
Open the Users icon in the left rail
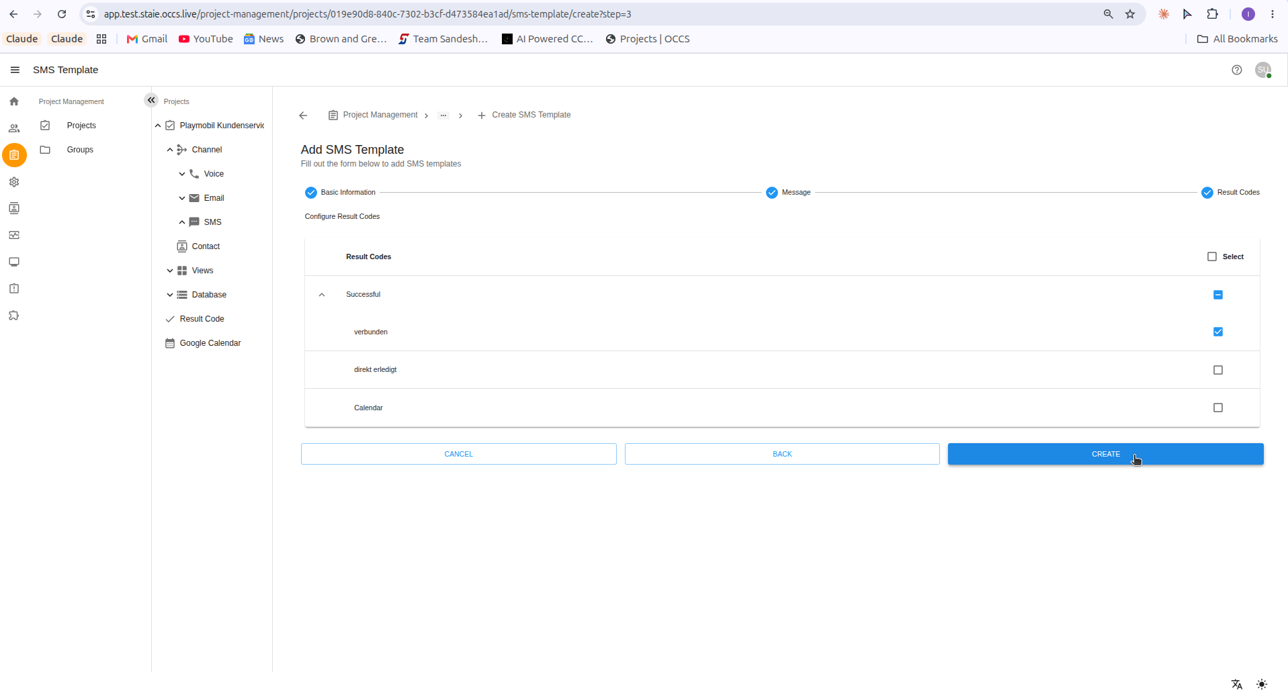click(14, 128)
